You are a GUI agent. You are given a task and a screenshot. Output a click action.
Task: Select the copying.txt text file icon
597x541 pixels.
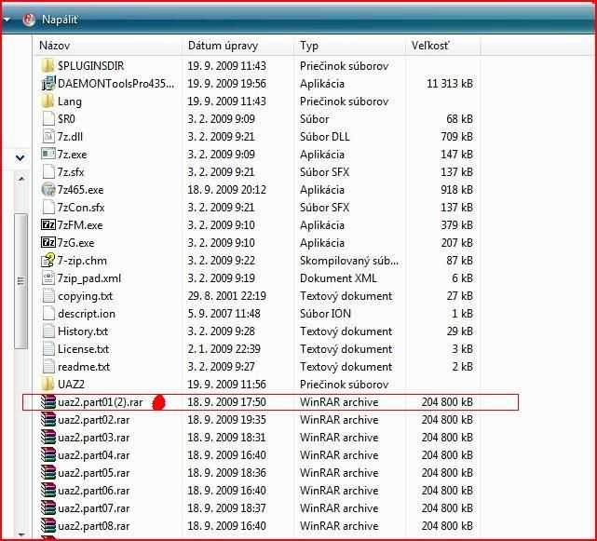pyautogui.click(x=48, y=296)
